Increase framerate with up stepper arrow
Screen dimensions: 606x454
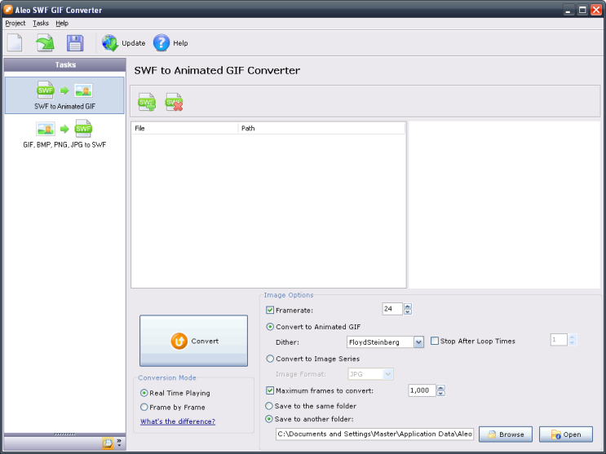pyautogui.click(x=407, y=306)
